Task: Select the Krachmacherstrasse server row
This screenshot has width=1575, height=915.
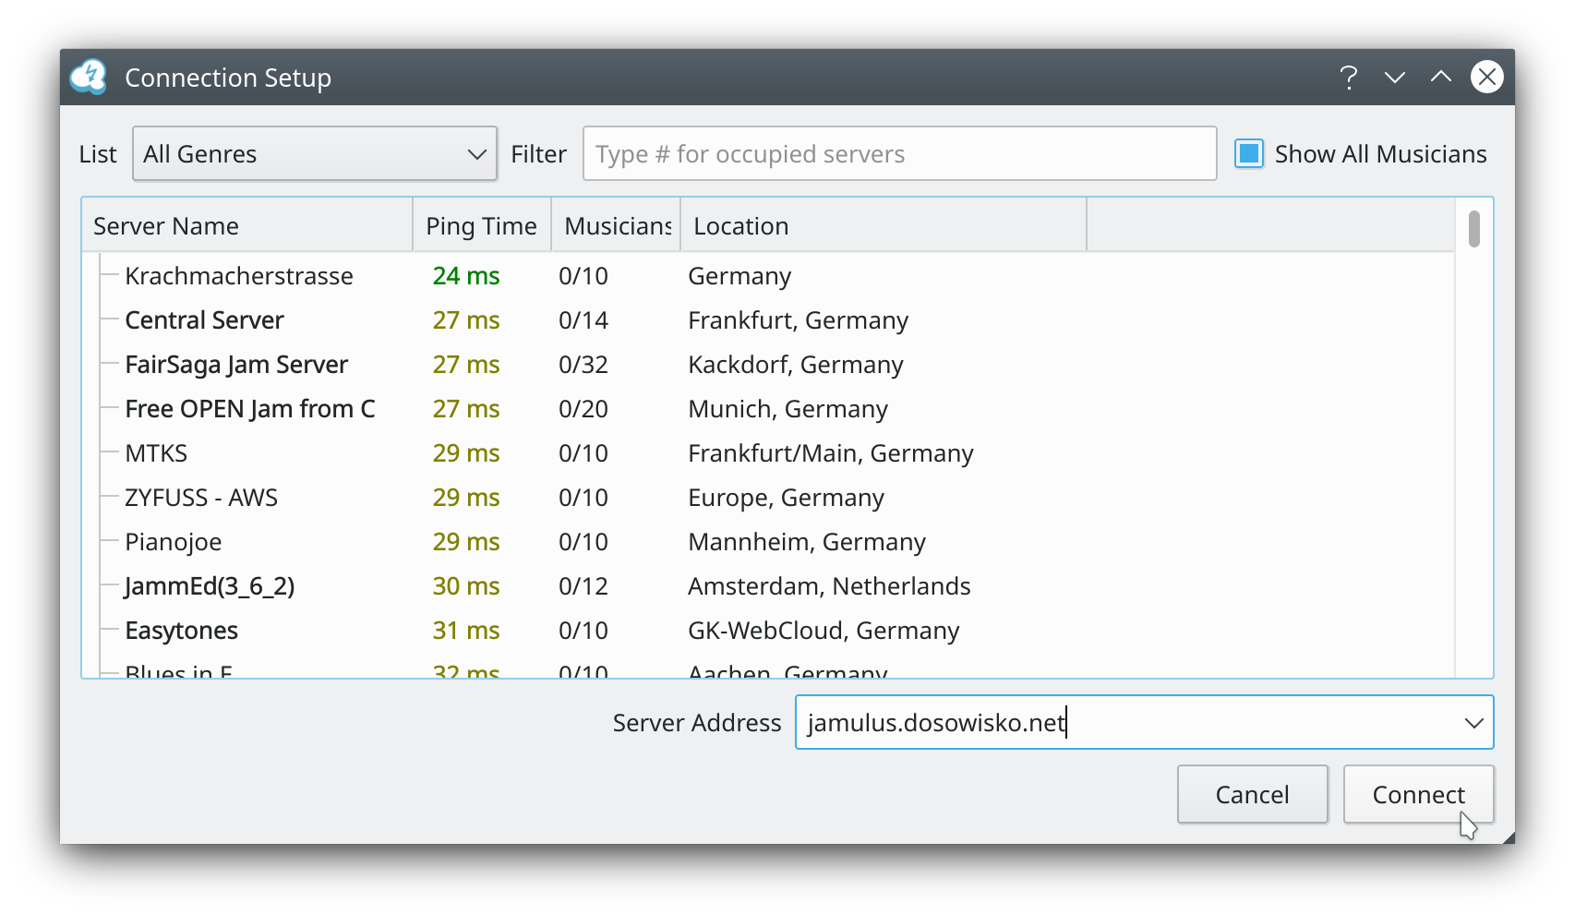Action: [x=239, y=276]
